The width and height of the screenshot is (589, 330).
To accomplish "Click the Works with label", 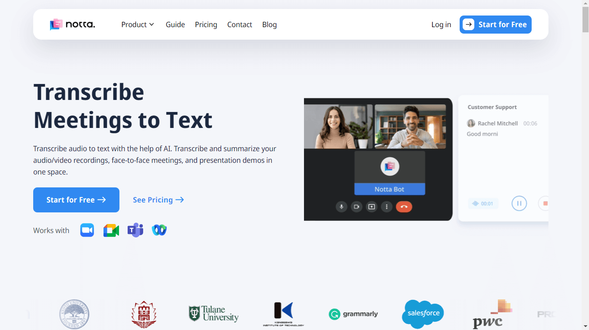I will pos(51,230).
